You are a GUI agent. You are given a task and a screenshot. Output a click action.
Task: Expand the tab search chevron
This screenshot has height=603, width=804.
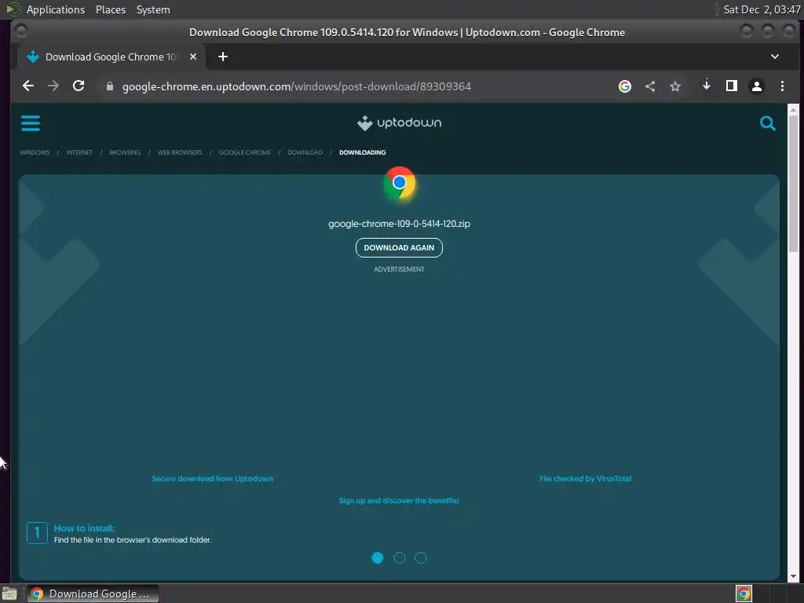775,57
